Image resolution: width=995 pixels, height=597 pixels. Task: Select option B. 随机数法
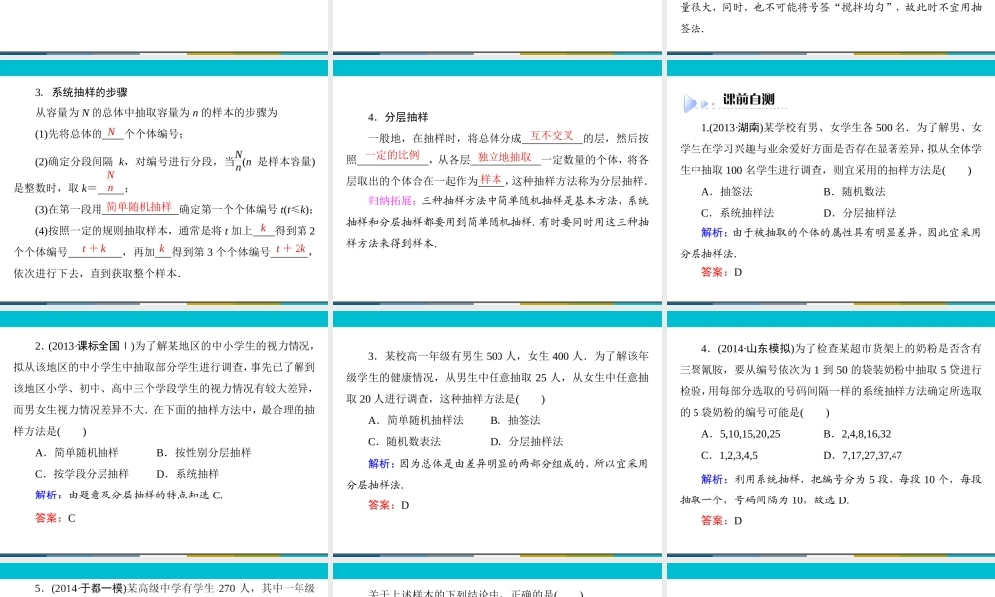pyautogui.click(x=854, y=192)
